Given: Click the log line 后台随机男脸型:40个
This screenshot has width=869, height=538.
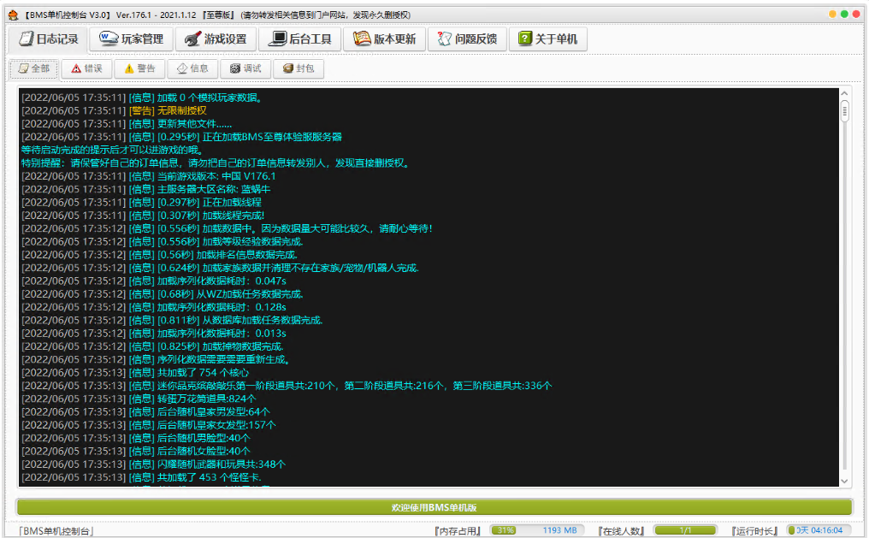Looking at the screenshot, I should (x=136, y=438).
